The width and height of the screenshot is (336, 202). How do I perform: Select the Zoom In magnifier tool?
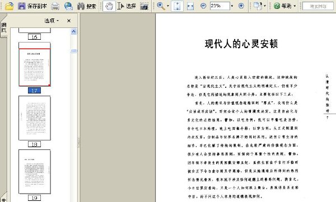161,6
